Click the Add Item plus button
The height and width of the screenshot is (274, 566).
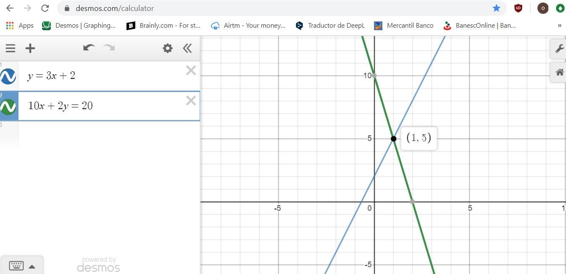pyautogui.click(x=30, y=48)
